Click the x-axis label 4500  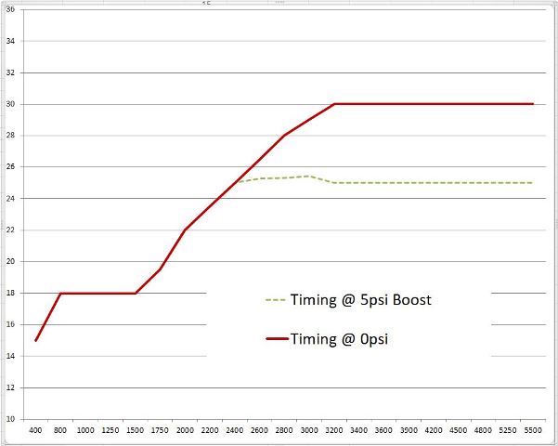click(x=459, y=430)
